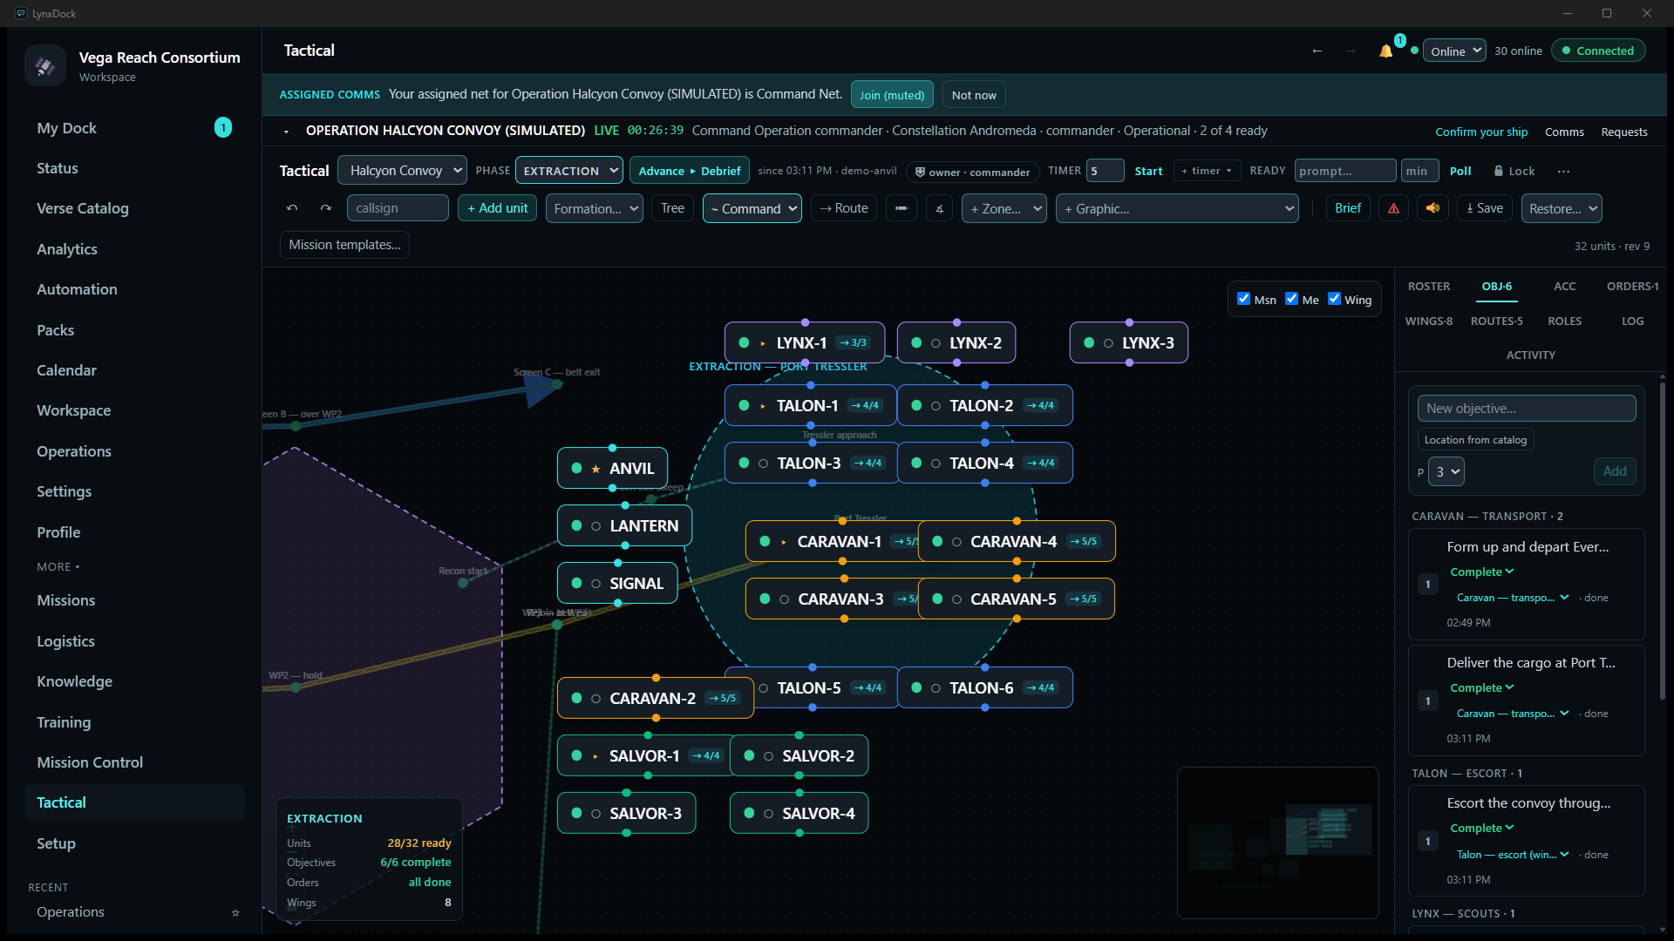Click the Vega Reach Consortium logo

click(45, 65)
